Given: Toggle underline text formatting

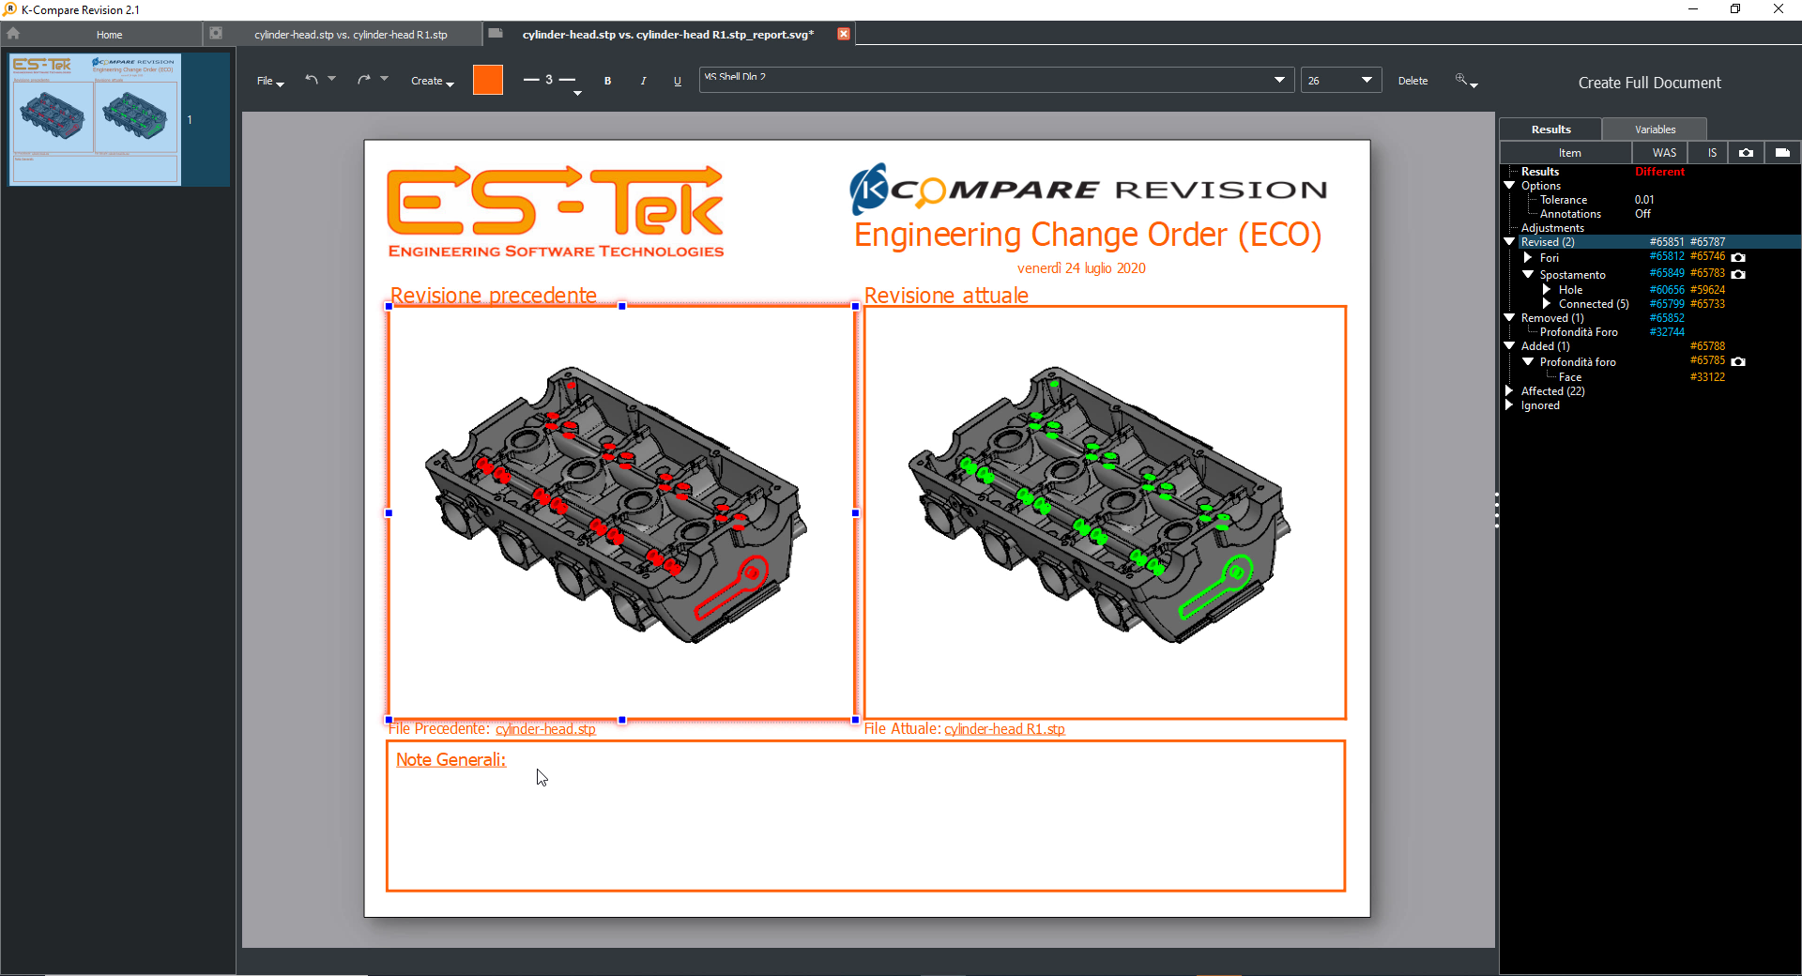Looking at the screenshot, I should 678,81.
